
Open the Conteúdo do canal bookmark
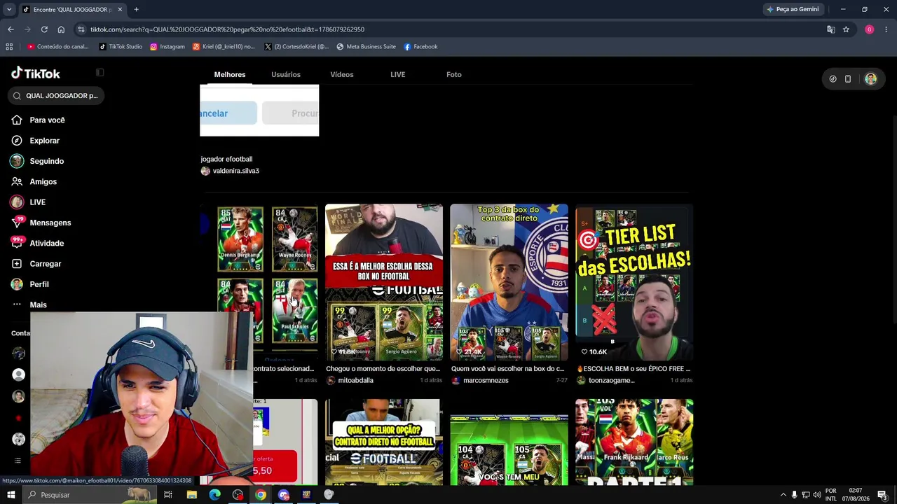click(x=58, y=47)
